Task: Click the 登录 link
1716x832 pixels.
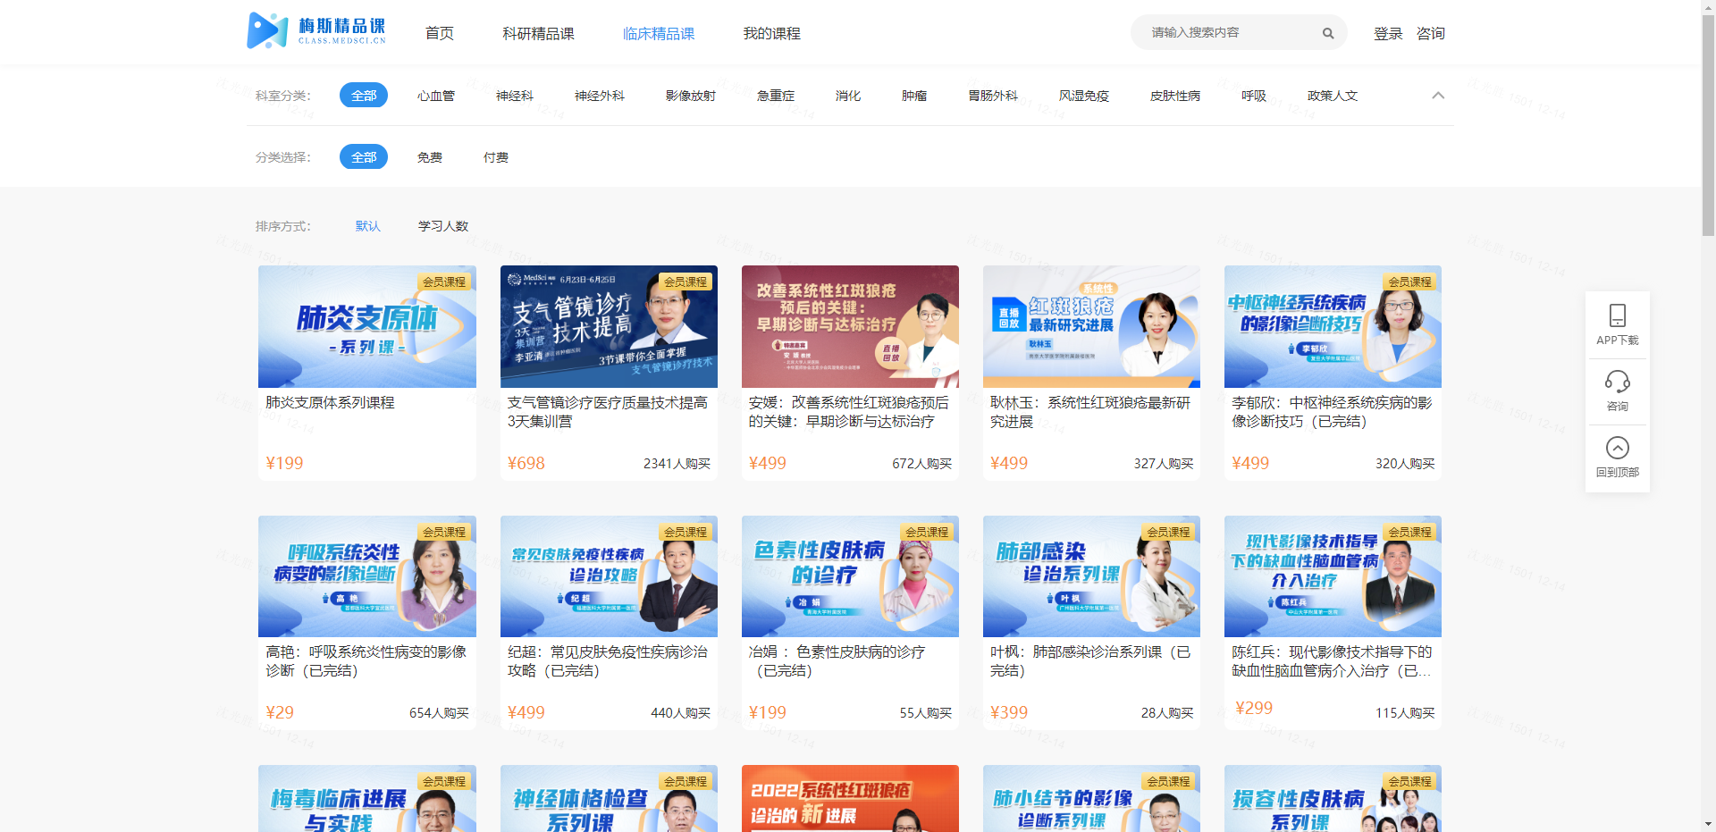Action: (1388, 33)
